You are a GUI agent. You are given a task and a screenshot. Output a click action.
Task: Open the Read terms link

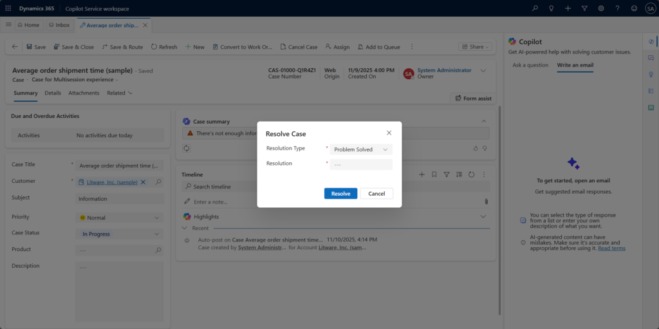611,249
